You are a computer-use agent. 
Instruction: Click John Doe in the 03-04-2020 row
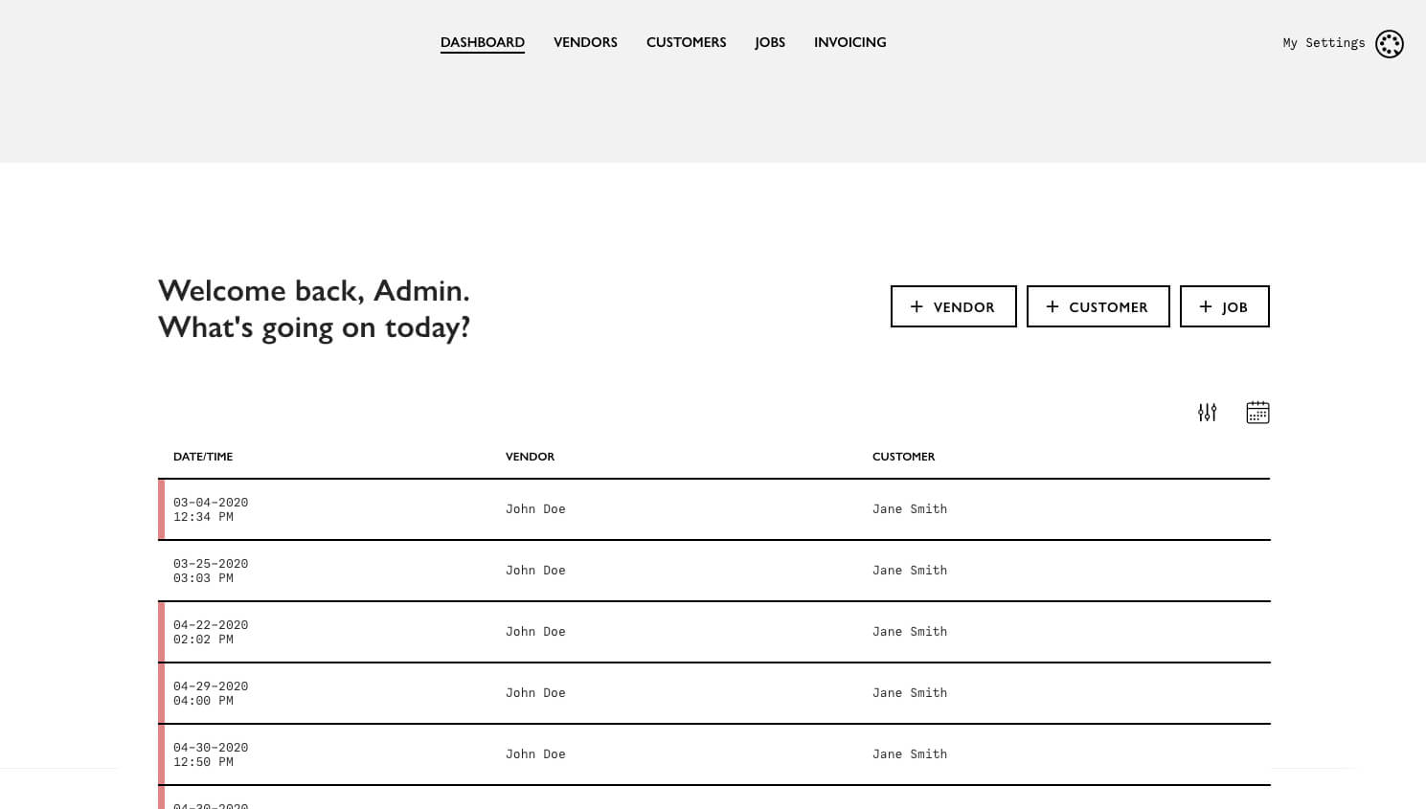pyautogui.click(x=535, y=509)
